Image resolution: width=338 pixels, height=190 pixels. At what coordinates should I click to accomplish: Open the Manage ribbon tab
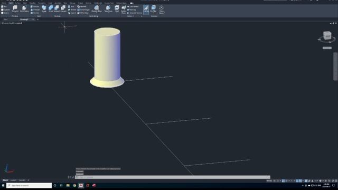click(x=72, y=3)
